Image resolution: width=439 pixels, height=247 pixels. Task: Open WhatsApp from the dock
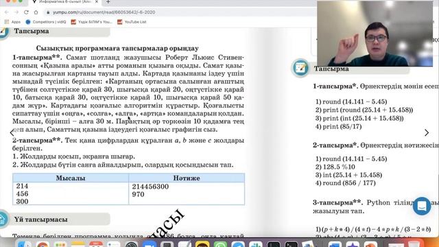220,245
